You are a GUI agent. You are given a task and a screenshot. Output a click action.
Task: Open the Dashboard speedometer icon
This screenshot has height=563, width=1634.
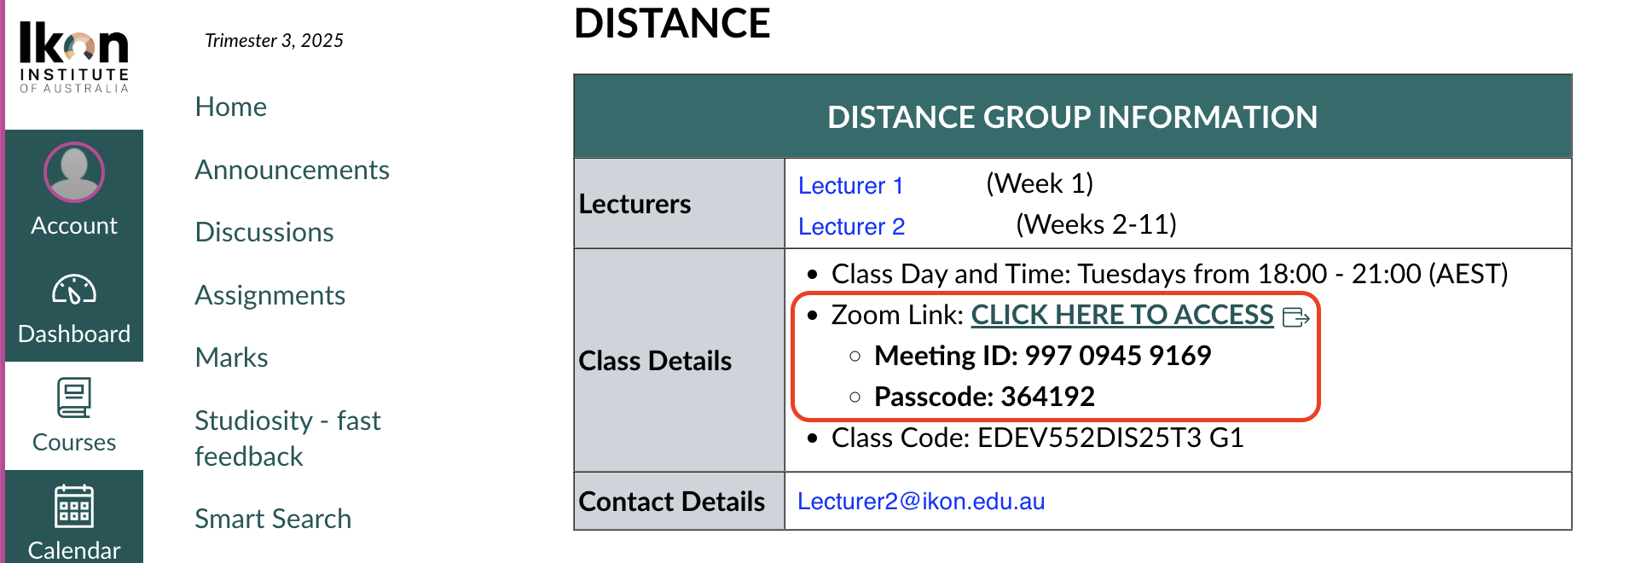[x=74, y=290]
